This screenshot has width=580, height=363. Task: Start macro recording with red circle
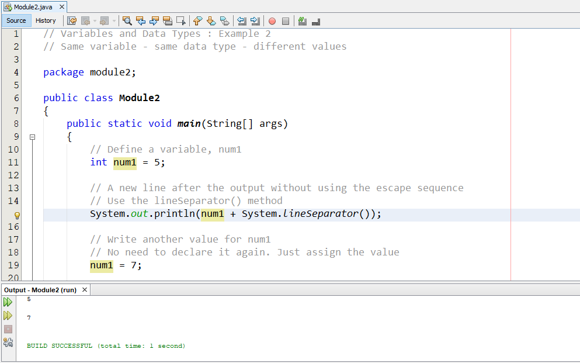pos(272,21)
